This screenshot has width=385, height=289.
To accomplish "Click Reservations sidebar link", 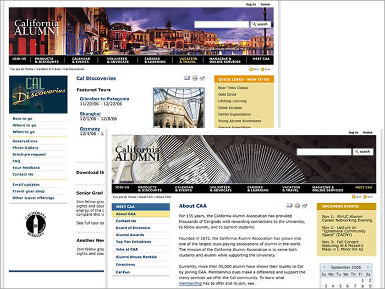I will pos(25,141).
